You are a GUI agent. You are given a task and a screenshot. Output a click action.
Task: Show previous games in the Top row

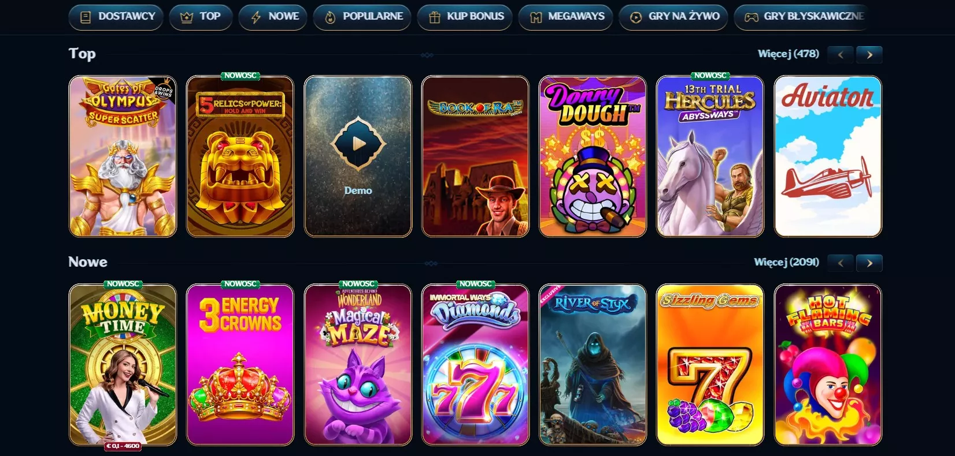(x=841, y=54)
